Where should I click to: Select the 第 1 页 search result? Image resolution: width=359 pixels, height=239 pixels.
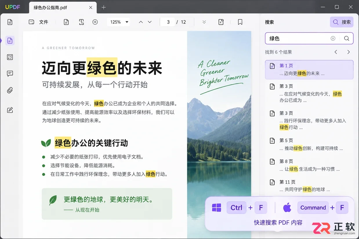click(x=309, y=70)
